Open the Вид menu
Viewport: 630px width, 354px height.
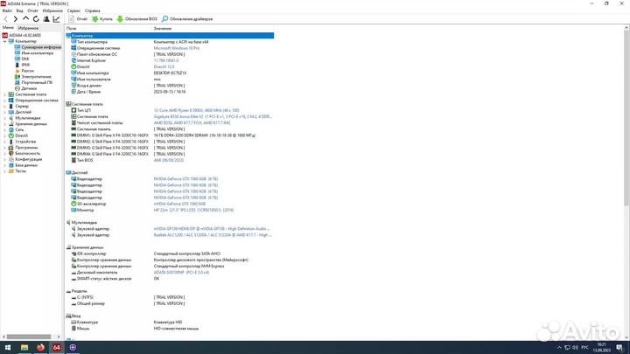click(x=19, y=10)
